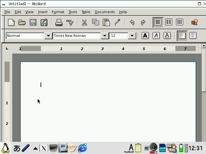Viewport: 206px width, 154px height.
Task: Click the Save document icon
Action: (x=33, y=22)
